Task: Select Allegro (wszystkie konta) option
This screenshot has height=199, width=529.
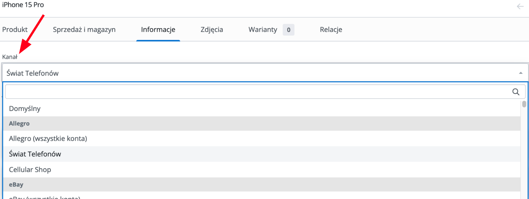Action: point(262,138)
